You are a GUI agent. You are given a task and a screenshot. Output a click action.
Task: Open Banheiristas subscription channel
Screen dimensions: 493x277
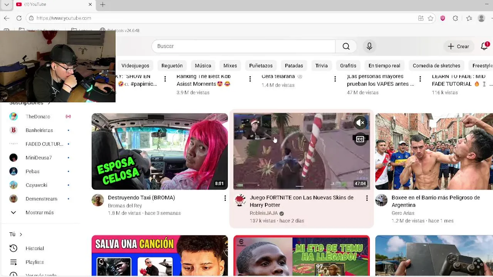tap(40, 130)
